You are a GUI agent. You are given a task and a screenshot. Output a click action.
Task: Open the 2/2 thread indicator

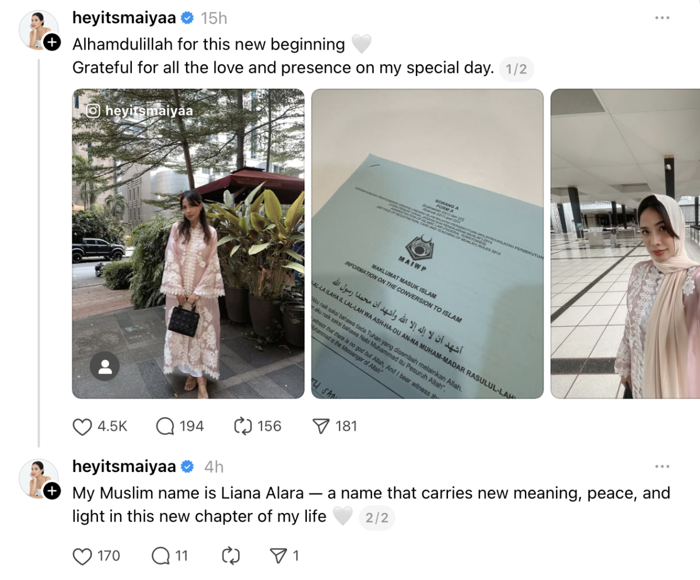[x=377, y=518]
